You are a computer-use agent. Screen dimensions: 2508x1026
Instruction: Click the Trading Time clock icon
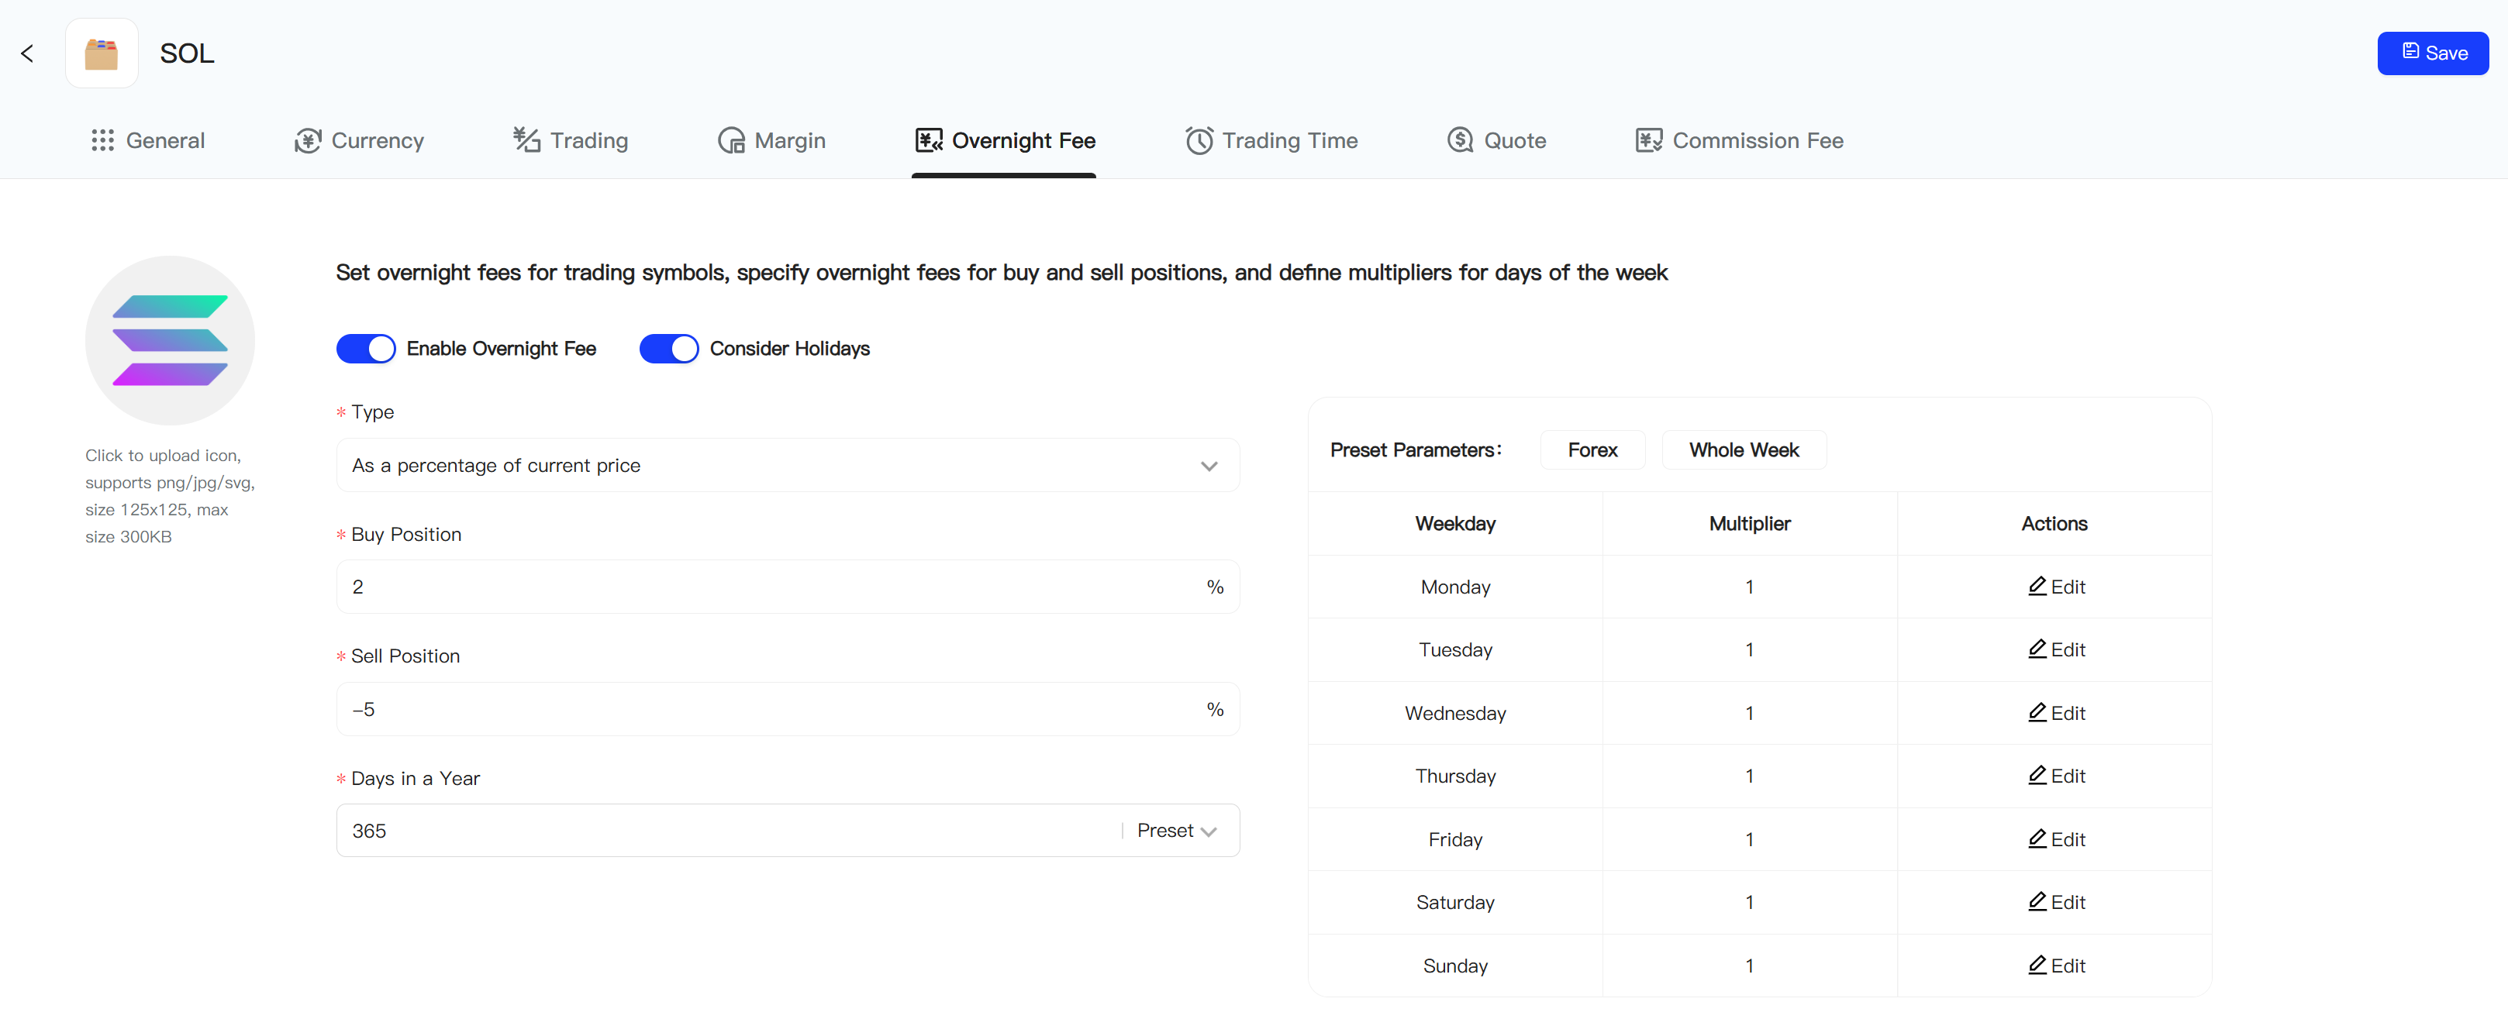(1199, 140)
